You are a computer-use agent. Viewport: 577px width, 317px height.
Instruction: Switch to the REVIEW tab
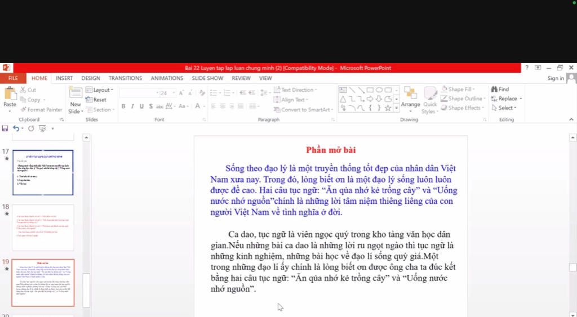click(241, 78)
